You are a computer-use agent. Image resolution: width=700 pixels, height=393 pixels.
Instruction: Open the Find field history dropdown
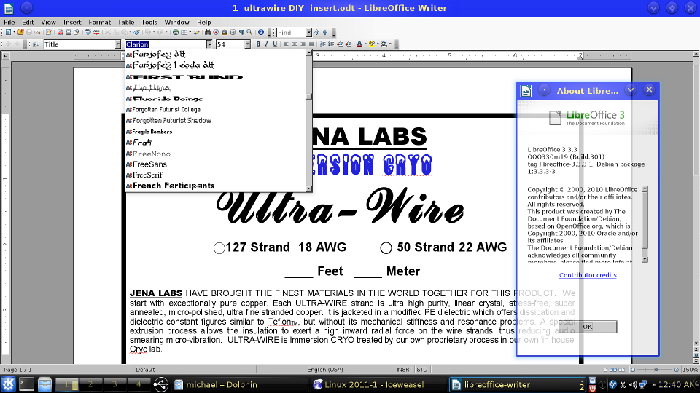(x=308, y=33)
